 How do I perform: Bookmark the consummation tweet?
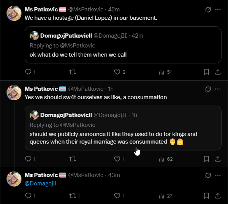pos(206,159)
